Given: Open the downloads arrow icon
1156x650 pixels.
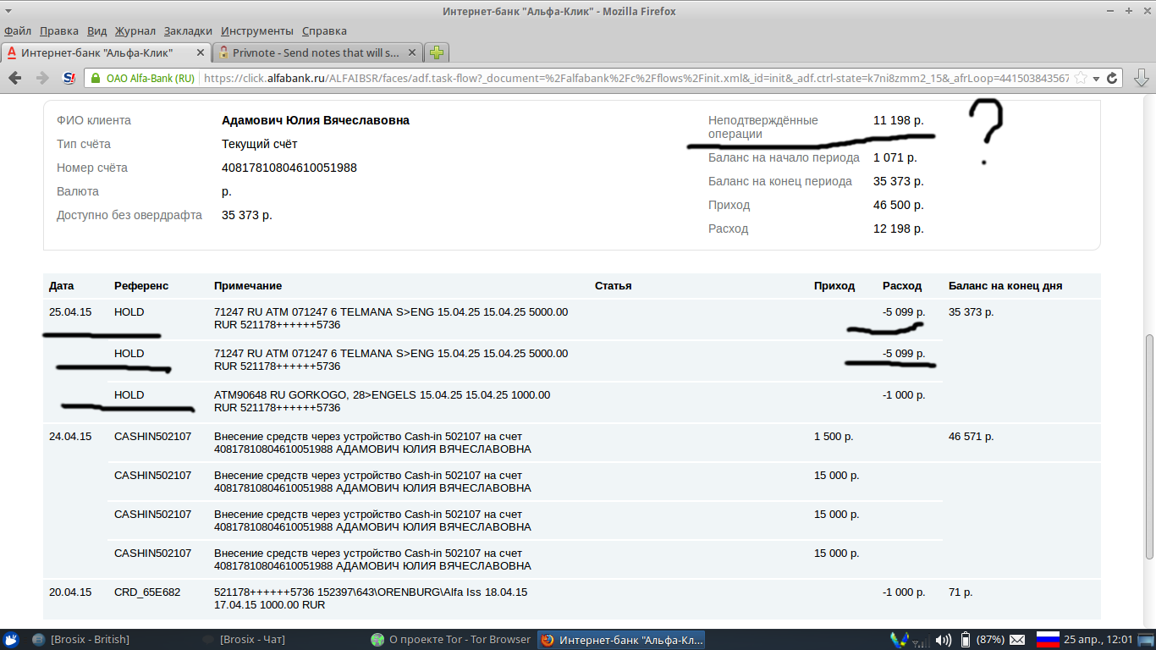Looking at the screenshot, I should pos(1140,78).
